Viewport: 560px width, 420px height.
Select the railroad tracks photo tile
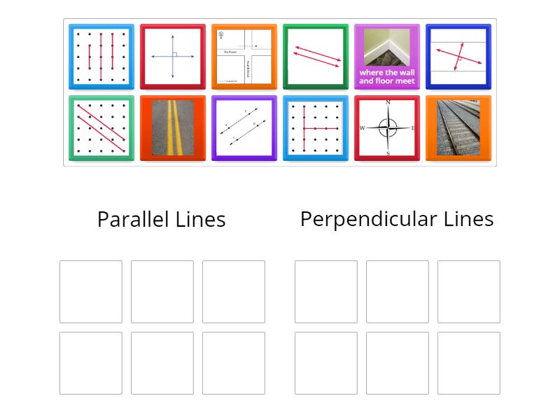pyautogui.click(x=458, y=129)
